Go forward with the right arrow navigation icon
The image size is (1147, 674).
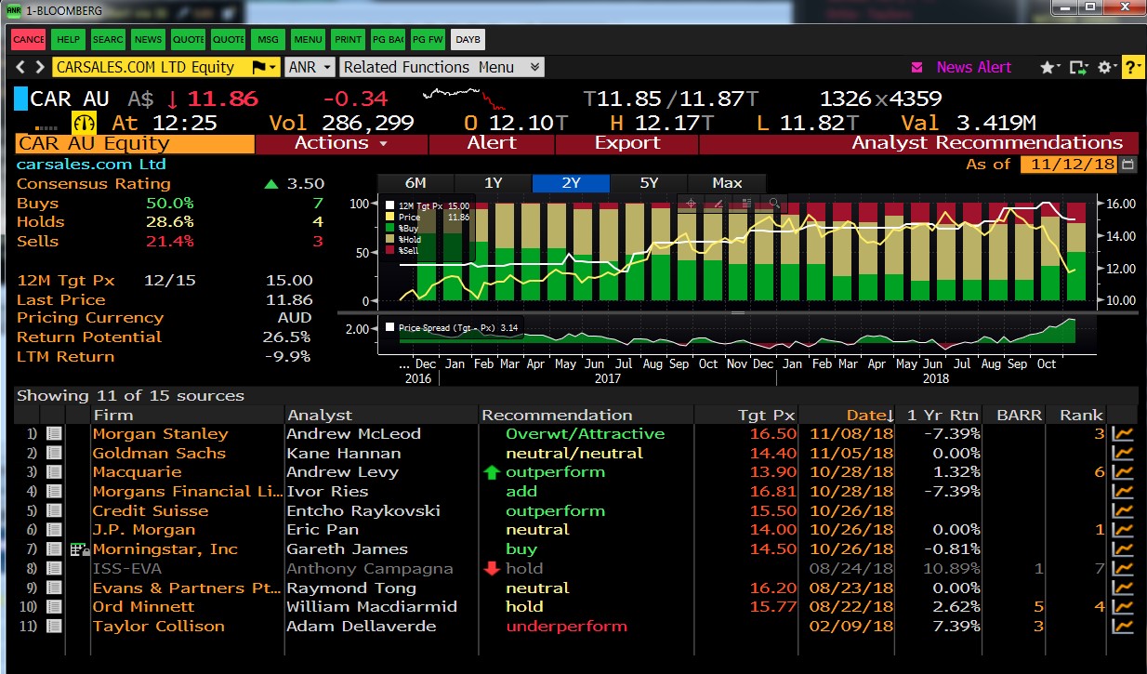[x=39, y=67]
